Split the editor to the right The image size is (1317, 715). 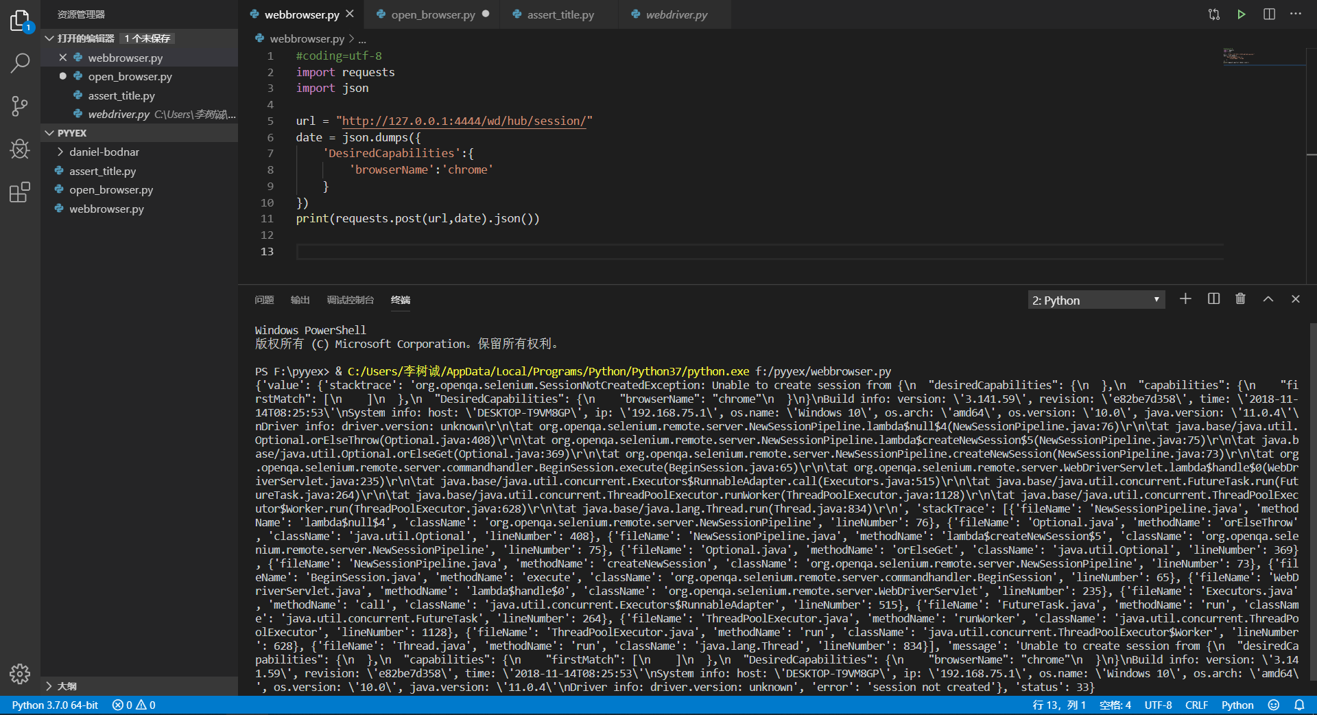tap(1269, 14)
